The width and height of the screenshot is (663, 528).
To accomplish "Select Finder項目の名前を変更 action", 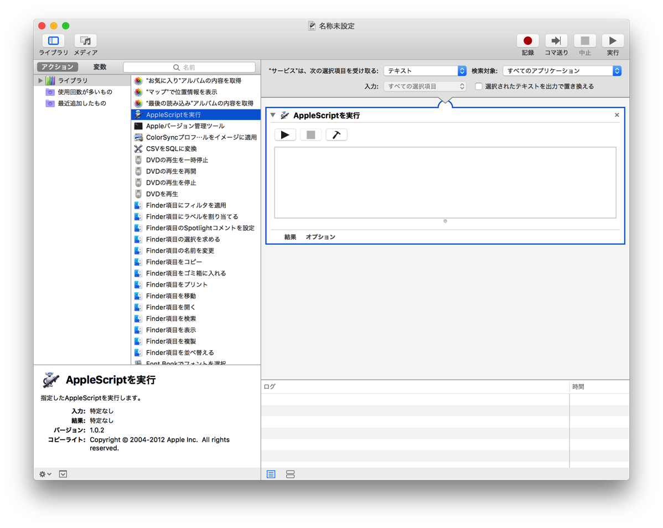I will tap(196, 251).
